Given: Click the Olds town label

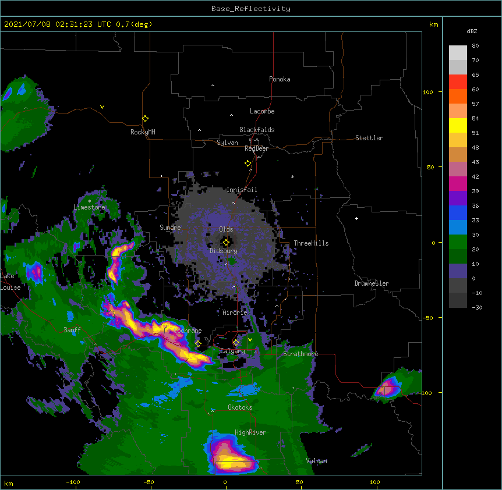Looking at the screenshot, I should click(226, 229).
